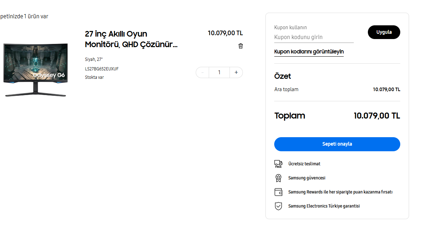Click the Samsung güvencesi badge icon
The image size is (427, 242).
278,178
